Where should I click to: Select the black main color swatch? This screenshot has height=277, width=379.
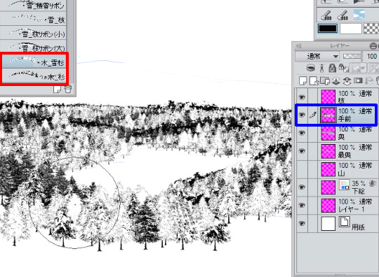coord(327,29)
